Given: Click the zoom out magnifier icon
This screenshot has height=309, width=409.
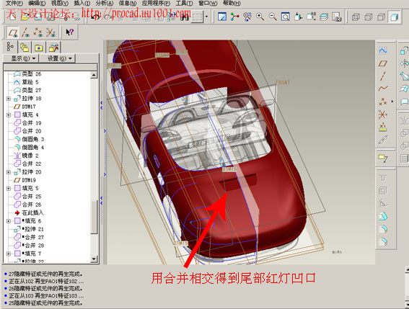Looking at the screenshot, I should pyautogui.click(x=273, y=17).
